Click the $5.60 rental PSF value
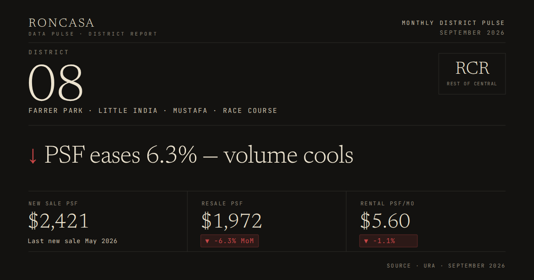 pyautogui.click(x=385, y=221)
